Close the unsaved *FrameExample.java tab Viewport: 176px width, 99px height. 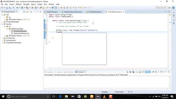[x=123, y=12]
